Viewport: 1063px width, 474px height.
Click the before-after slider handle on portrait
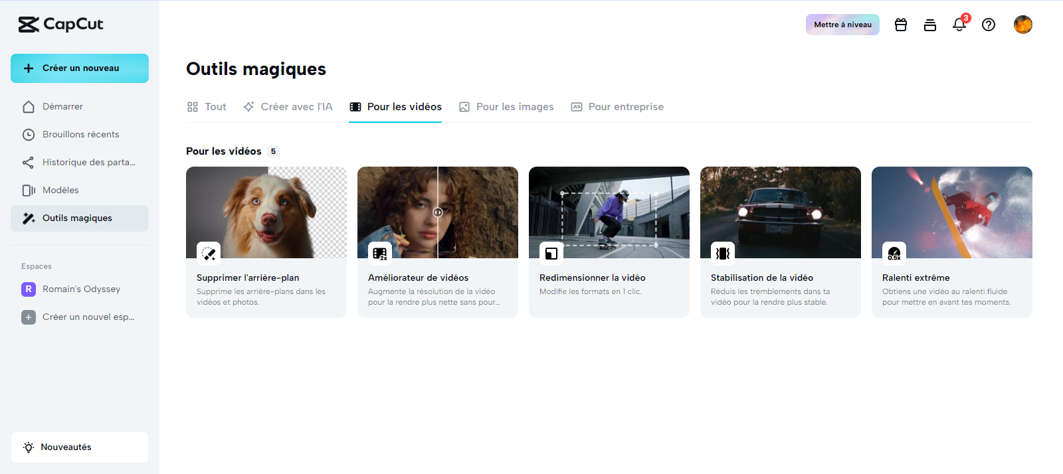click(x=438, y=212)
